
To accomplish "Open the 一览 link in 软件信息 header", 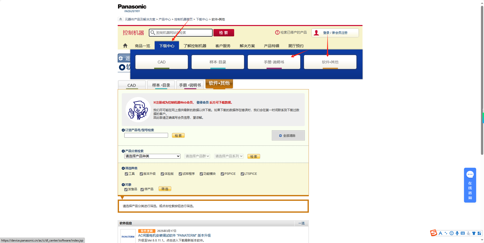I will pos(301,223).
